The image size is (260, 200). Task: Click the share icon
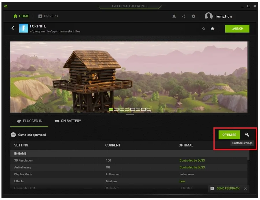(x=183, y=16)
